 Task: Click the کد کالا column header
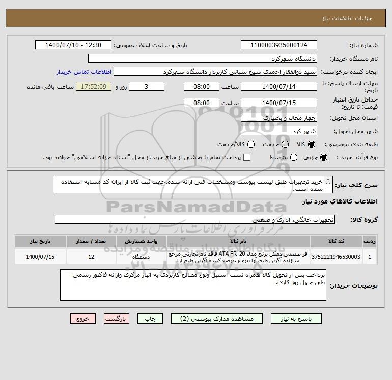click(336, 241)
